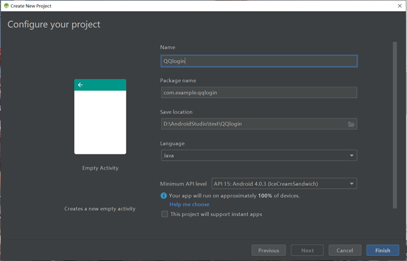Enable instant apps support checkbox
Screen dimensions: 407x261
point(164,214)
